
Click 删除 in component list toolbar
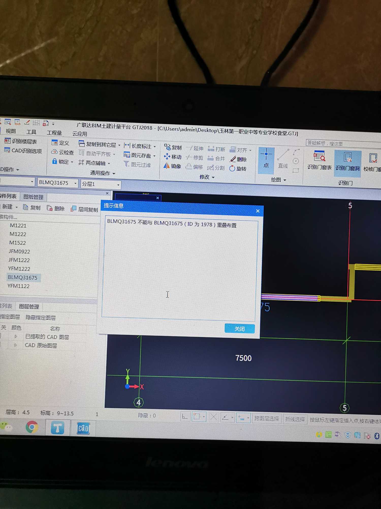coord(56,208)
